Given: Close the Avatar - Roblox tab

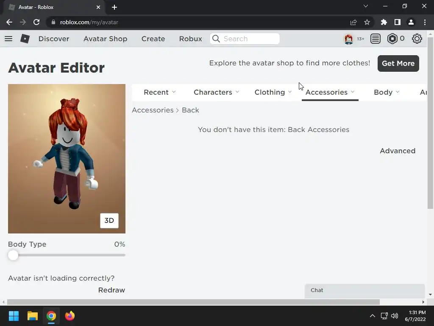Looking at the screenshot, I should [98, 7].
